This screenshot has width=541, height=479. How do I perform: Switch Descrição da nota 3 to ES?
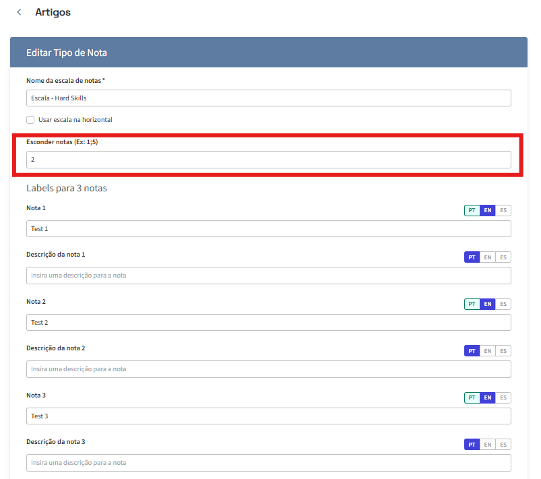[x=503, y=445]
